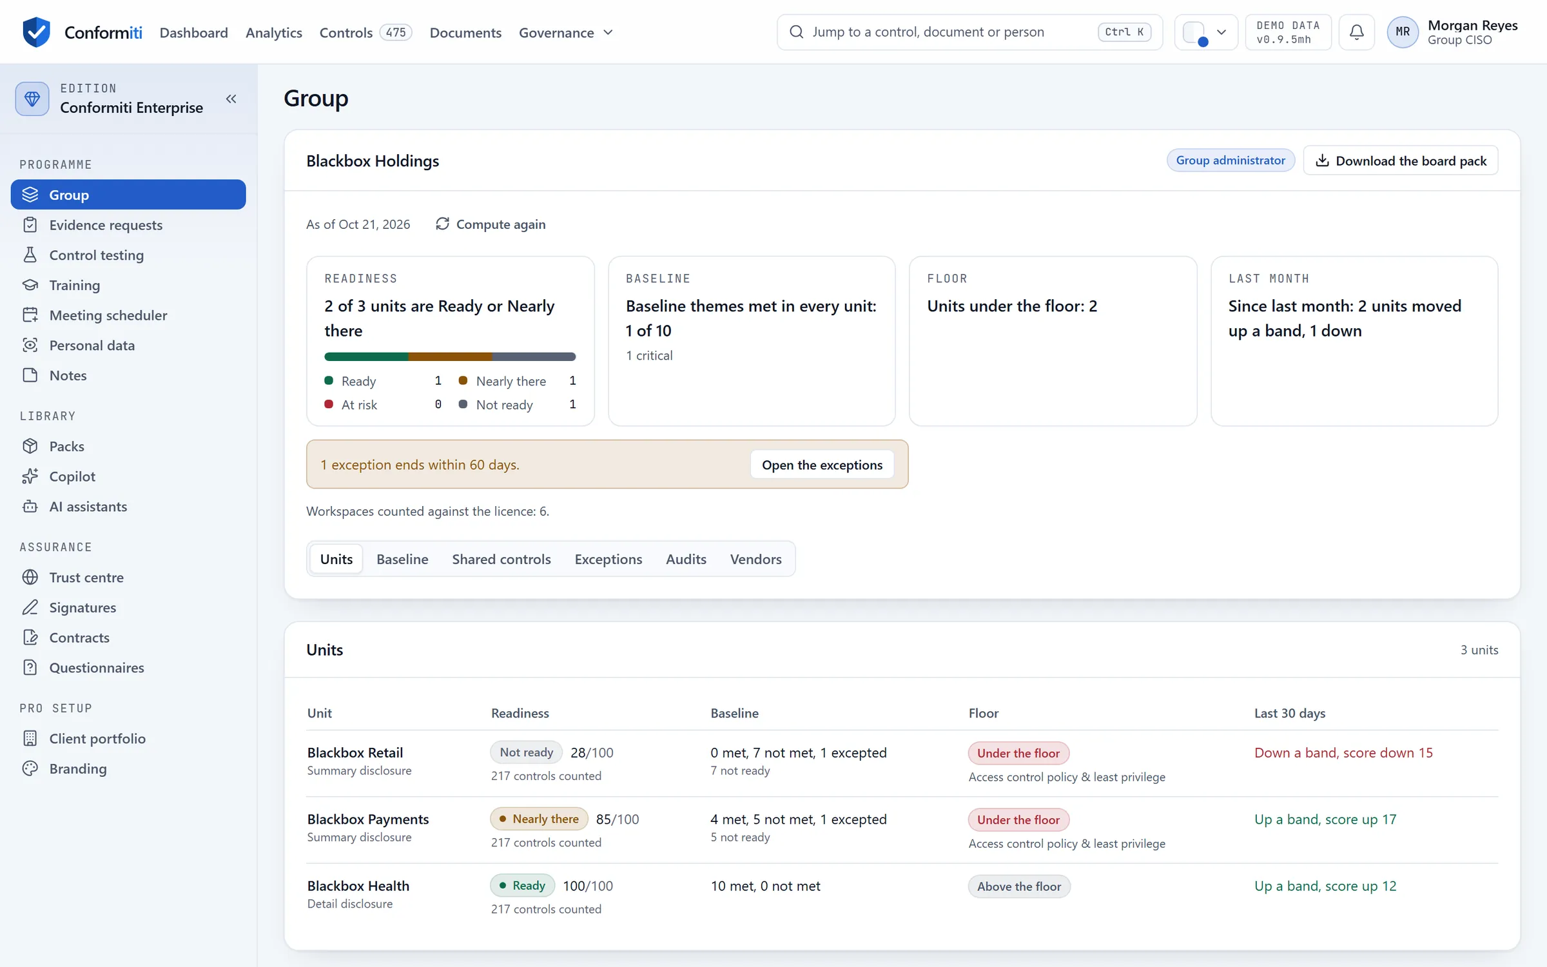Click the readiness progress bar
This screenshot has width=1547, height=967.
tap(450, 357)
